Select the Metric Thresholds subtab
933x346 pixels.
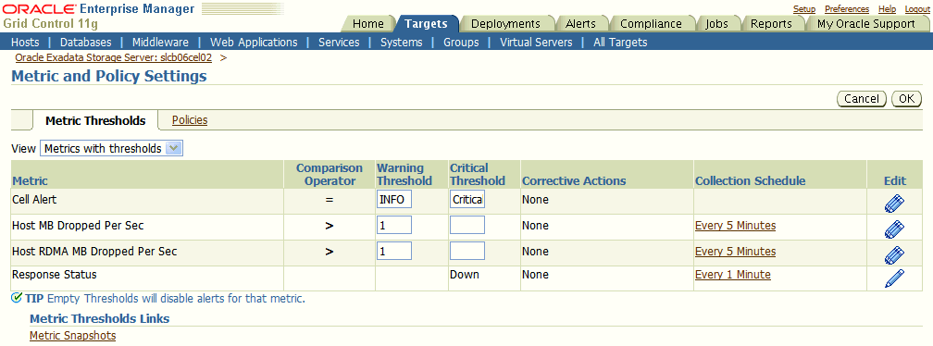click(x=95, y=120)
